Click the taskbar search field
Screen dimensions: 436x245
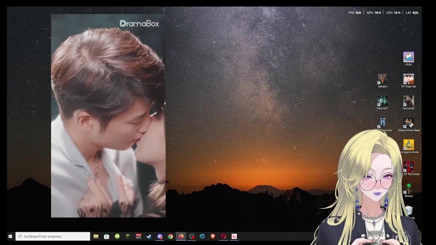(x=53, y=236)
